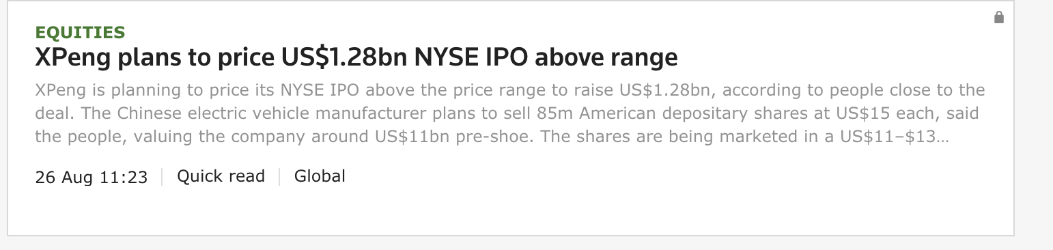This screenshot has height=250, width=1053.
Task: Click the blank card area below the metadata
Action: tap(510, 212)
